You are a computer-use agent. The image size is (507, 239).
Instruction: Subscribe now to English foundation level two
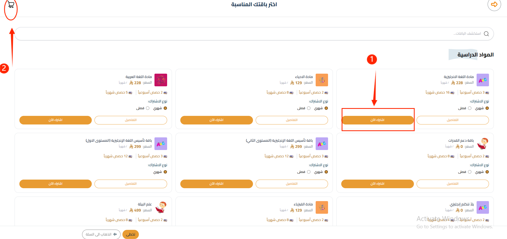click(x=216, y=184)
